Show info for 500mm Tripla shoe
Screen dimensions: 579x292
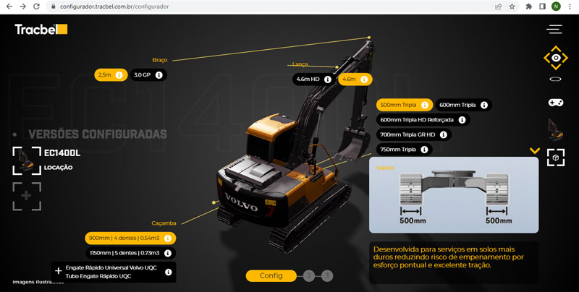point(425,105)
